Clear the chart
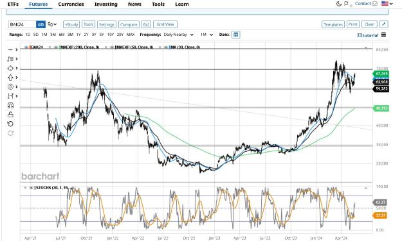Viewport: 402px width, 241px height. [369, 24]
